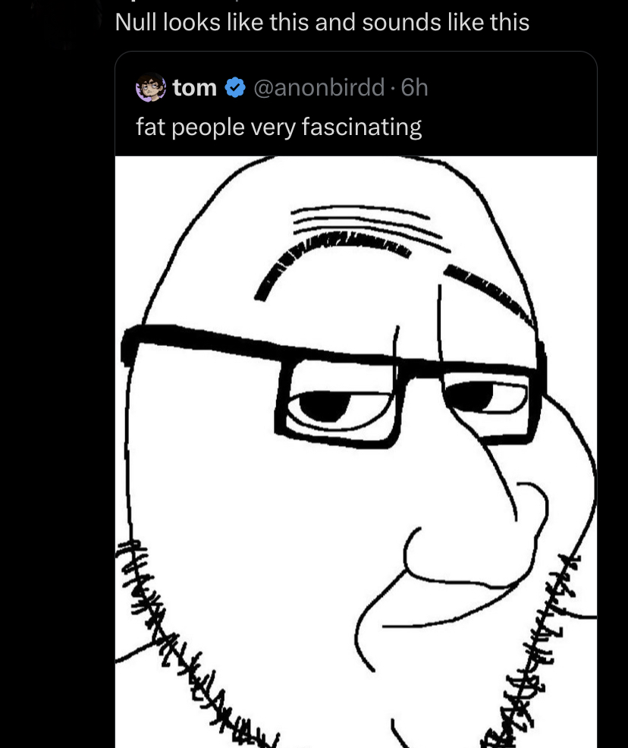This screenshot has height=748, width=628.
Task: Click the 'Null looks like this' post text
Action: (x=322, y=23)
